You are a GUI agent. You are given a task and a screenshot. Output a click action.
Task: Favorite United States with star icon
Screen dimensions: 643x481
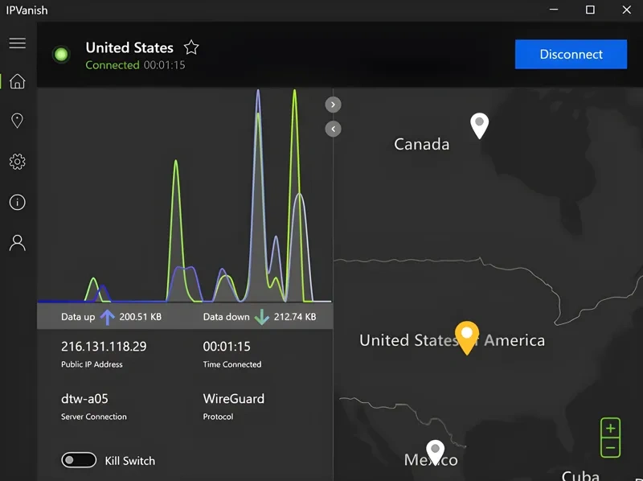190,47
